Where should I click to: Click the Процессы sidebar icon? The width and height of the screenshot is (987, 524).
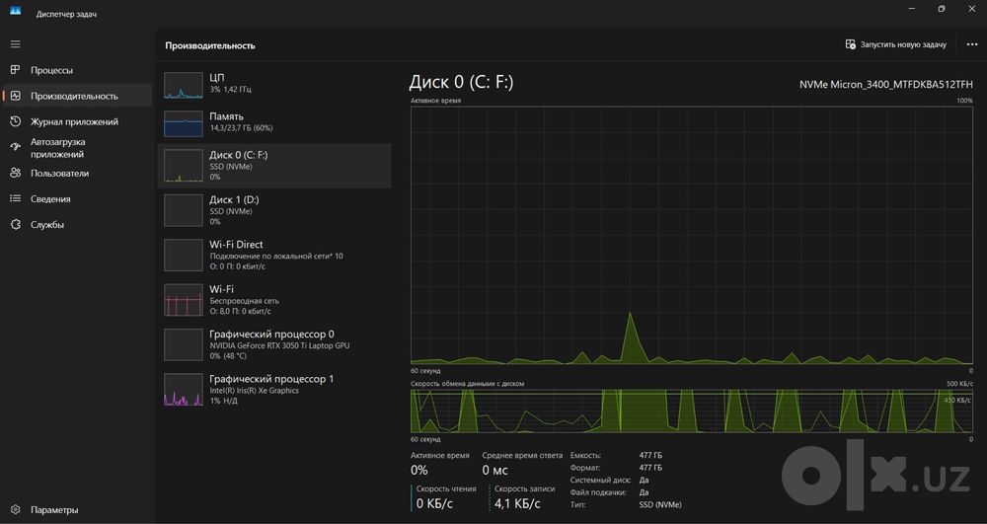point(16,70)
